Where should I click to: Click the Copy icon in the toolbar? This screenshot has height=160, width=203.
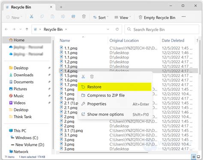pyautogui.click(x=42, y=17)
